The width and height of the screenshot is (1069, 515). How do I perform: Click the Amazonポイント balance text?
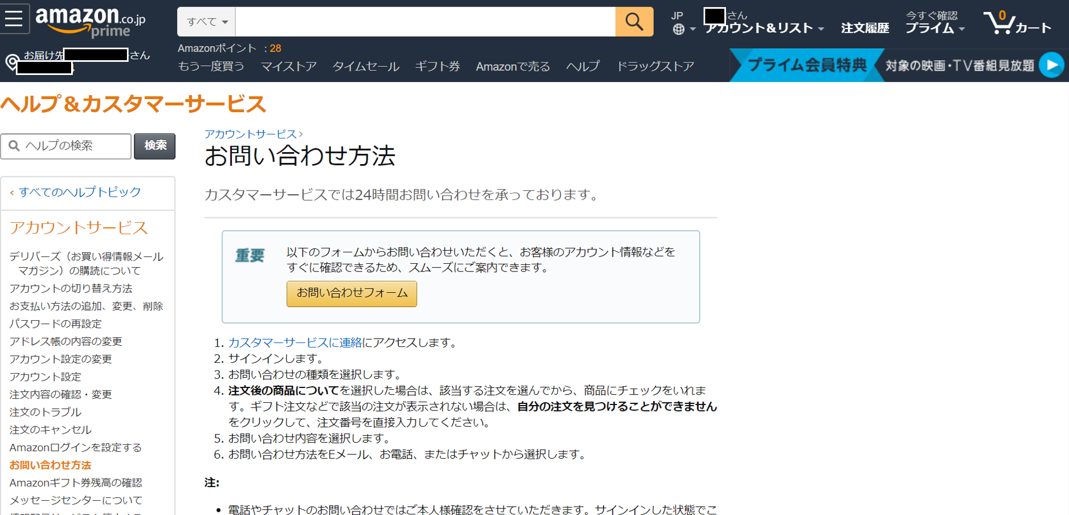[x=229, y=48]
